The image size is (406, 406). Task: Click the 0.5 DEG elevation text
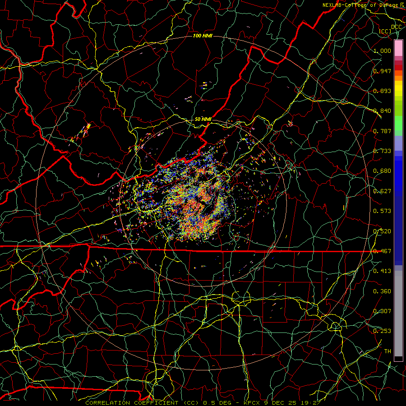click(x=217, y=403)
